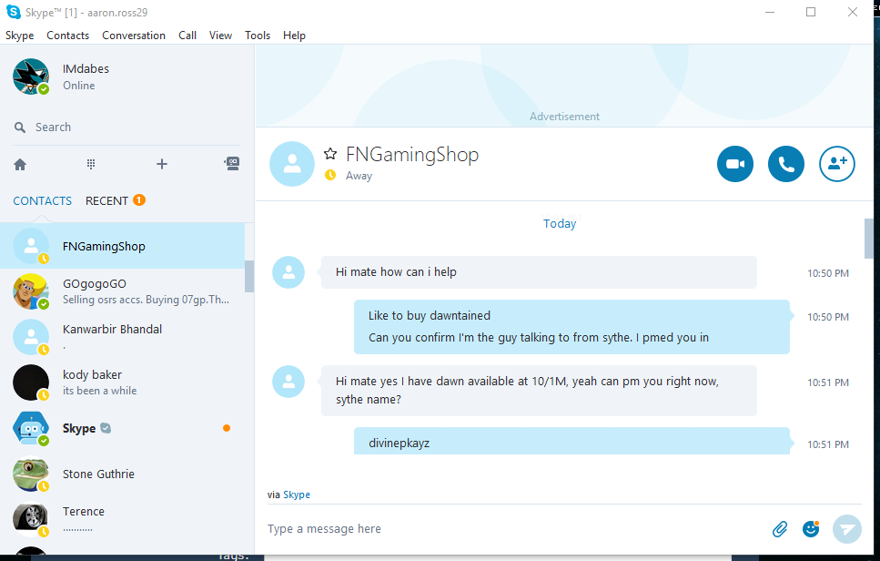The height and width of the screenshot is (561, 880).
Task: Click the Skype logo in the title bar
Action: (14, 12)
